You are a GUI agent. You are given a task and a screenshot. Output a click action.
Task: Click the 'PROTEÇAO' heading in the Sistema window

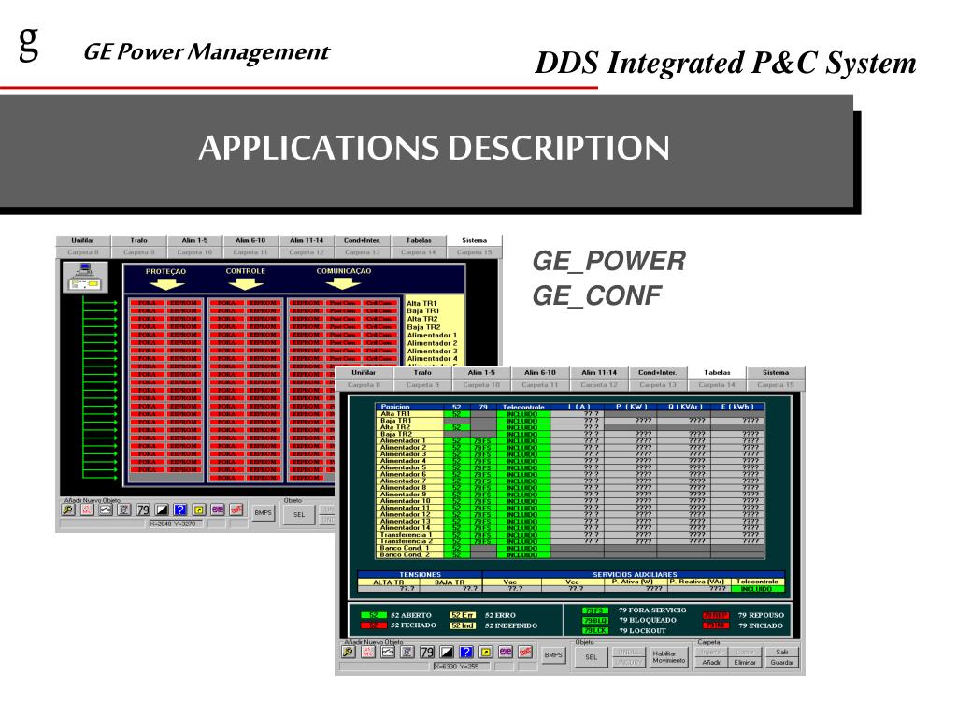click(x=165, y=272)
